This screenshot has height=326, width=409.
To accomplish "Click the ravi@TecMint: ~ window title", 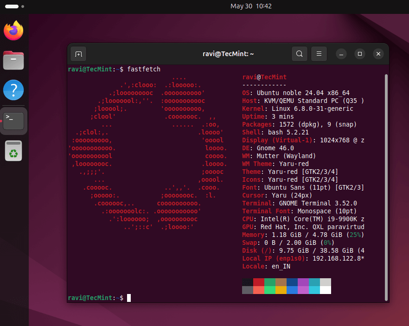I will coord(228,54).
